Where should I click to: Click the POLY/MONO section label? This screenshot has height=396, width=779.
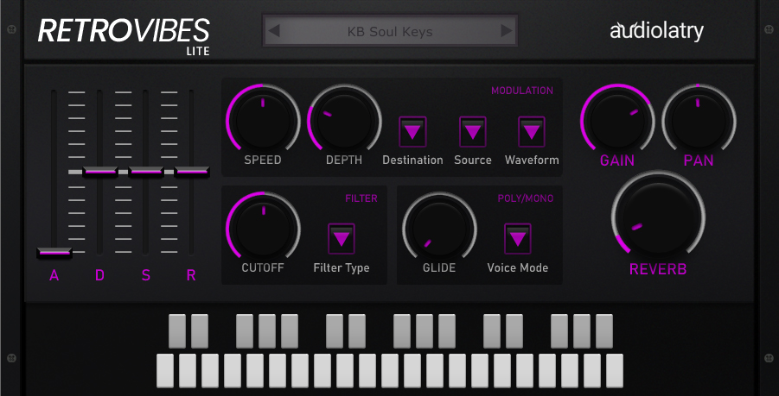click(x=526, y=198)
